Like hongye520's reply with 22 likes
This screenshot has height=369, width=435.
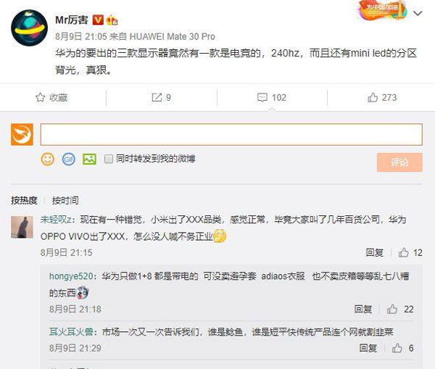coord(400,309)
